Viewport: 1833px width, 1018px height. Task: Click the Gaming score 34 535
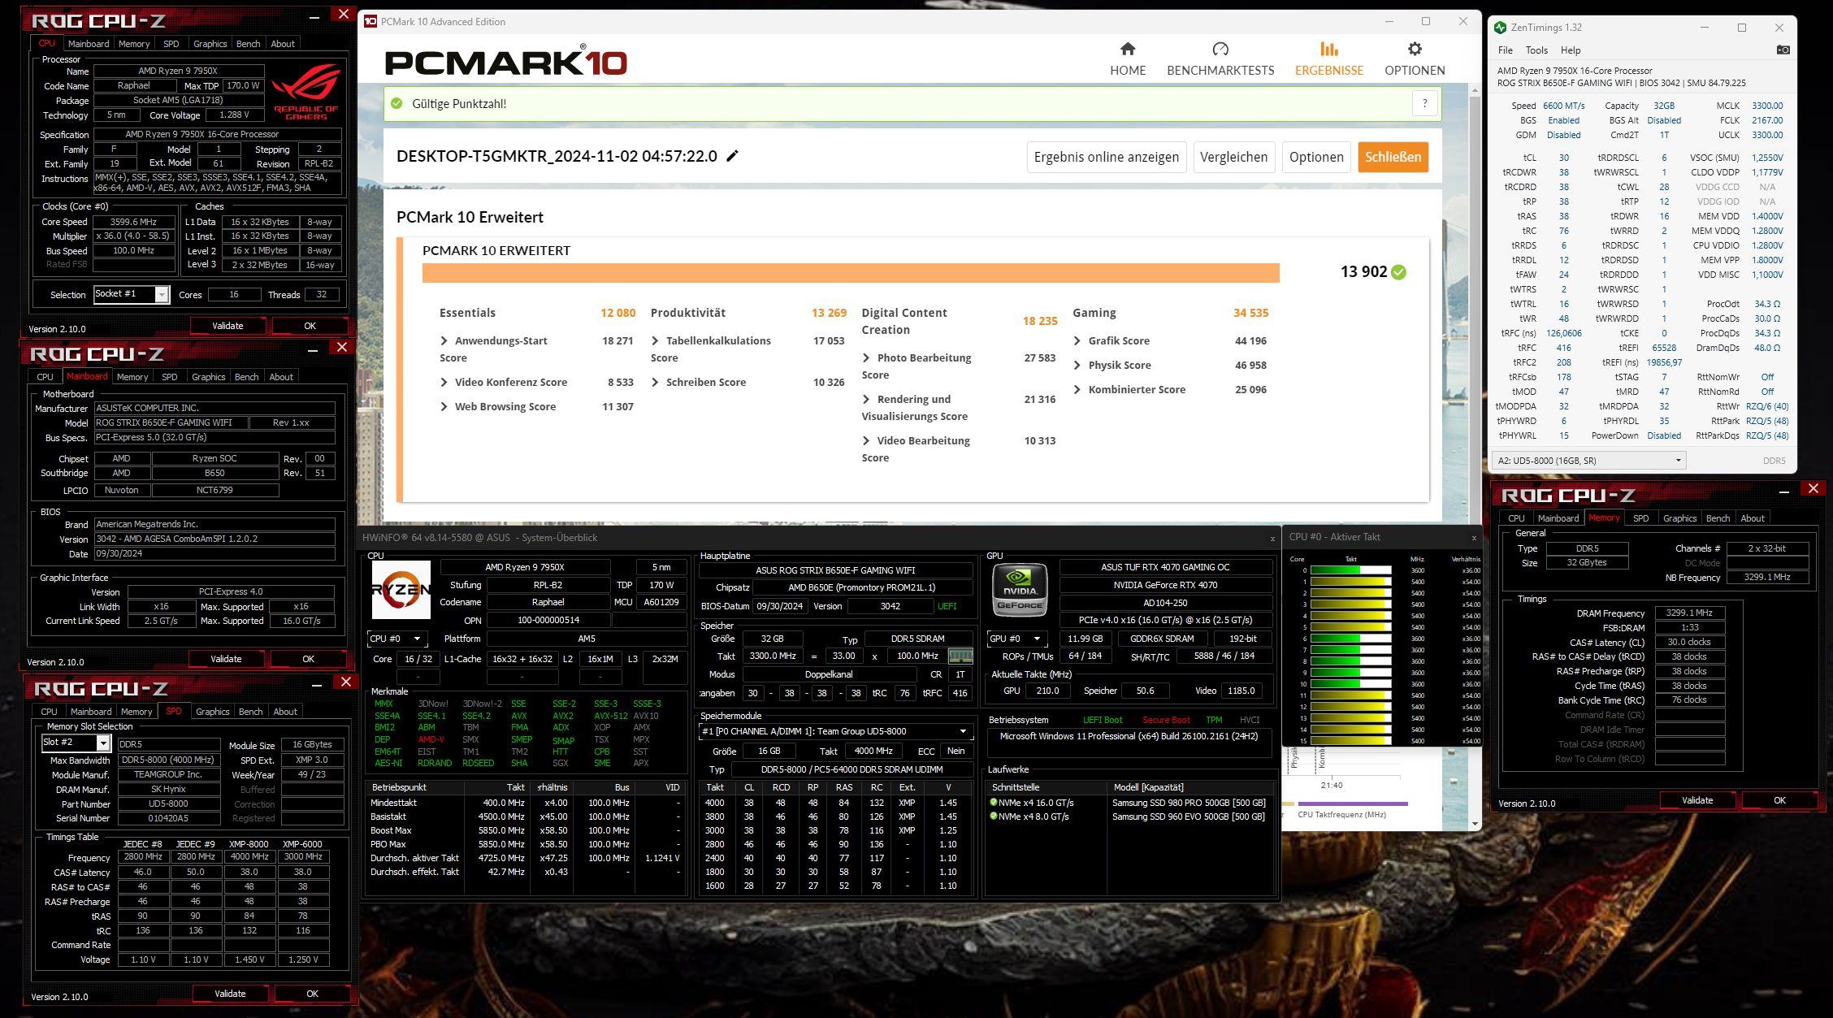(x=1250, y=313)
